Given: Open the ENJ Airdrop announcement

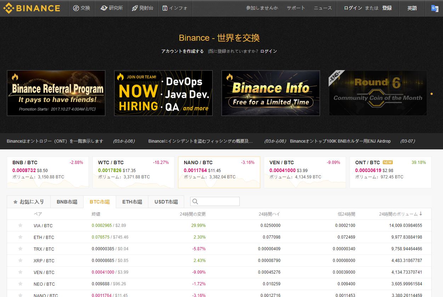Looking at the screenshot, I should [340, 141].
